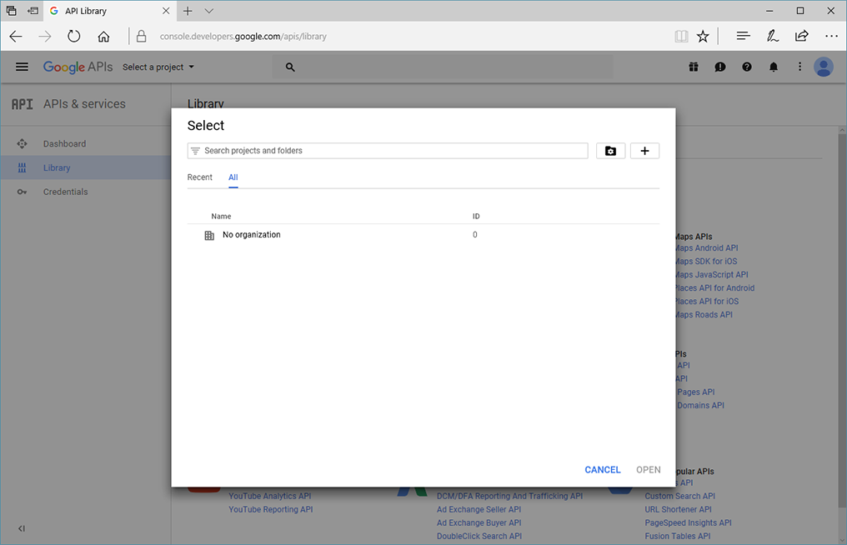
Task: Click the CANCEL button
Action: click(602, 469)
